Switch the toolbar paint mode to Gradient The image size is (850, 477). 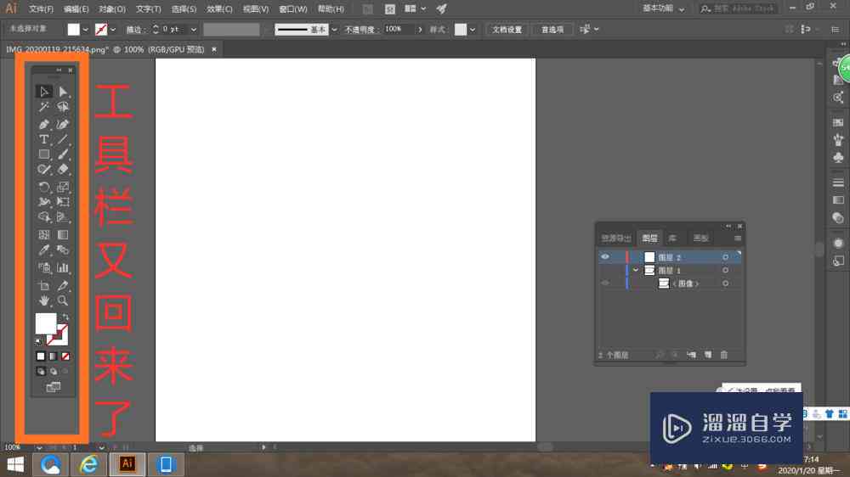tap(53, 356)
